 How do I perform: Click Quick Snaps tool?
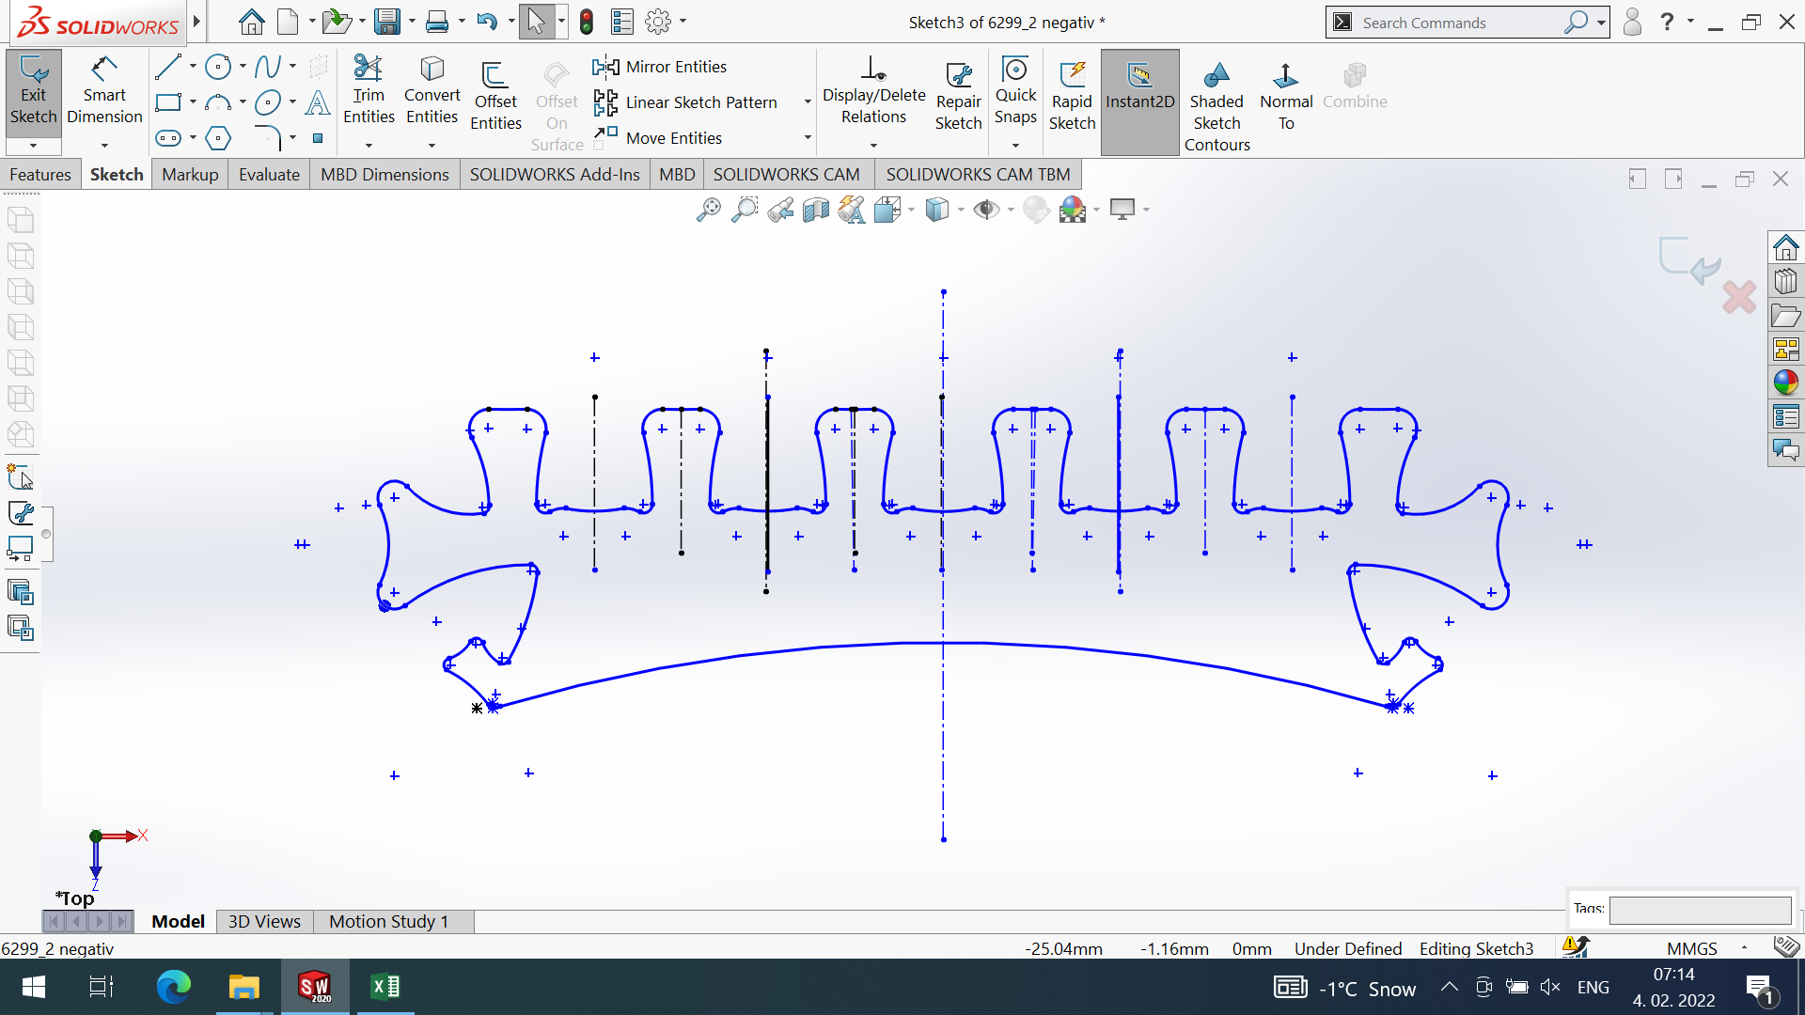coord(1015,91)
